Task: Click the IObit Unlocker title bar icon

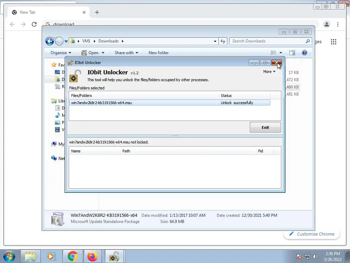Action: (x=70, y=63)
